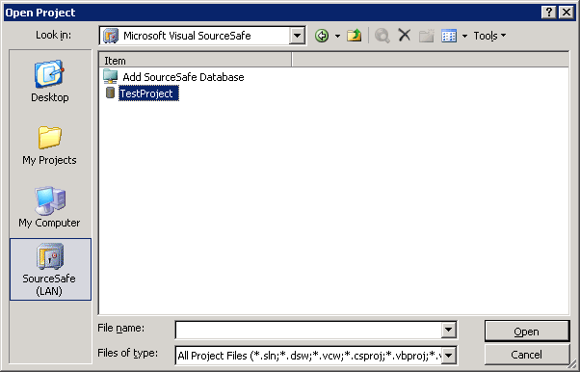Open My Projects folder in places bar
The height and width of the screenshot is (372, 580).
pyautogui.click(x=49, y=146)
